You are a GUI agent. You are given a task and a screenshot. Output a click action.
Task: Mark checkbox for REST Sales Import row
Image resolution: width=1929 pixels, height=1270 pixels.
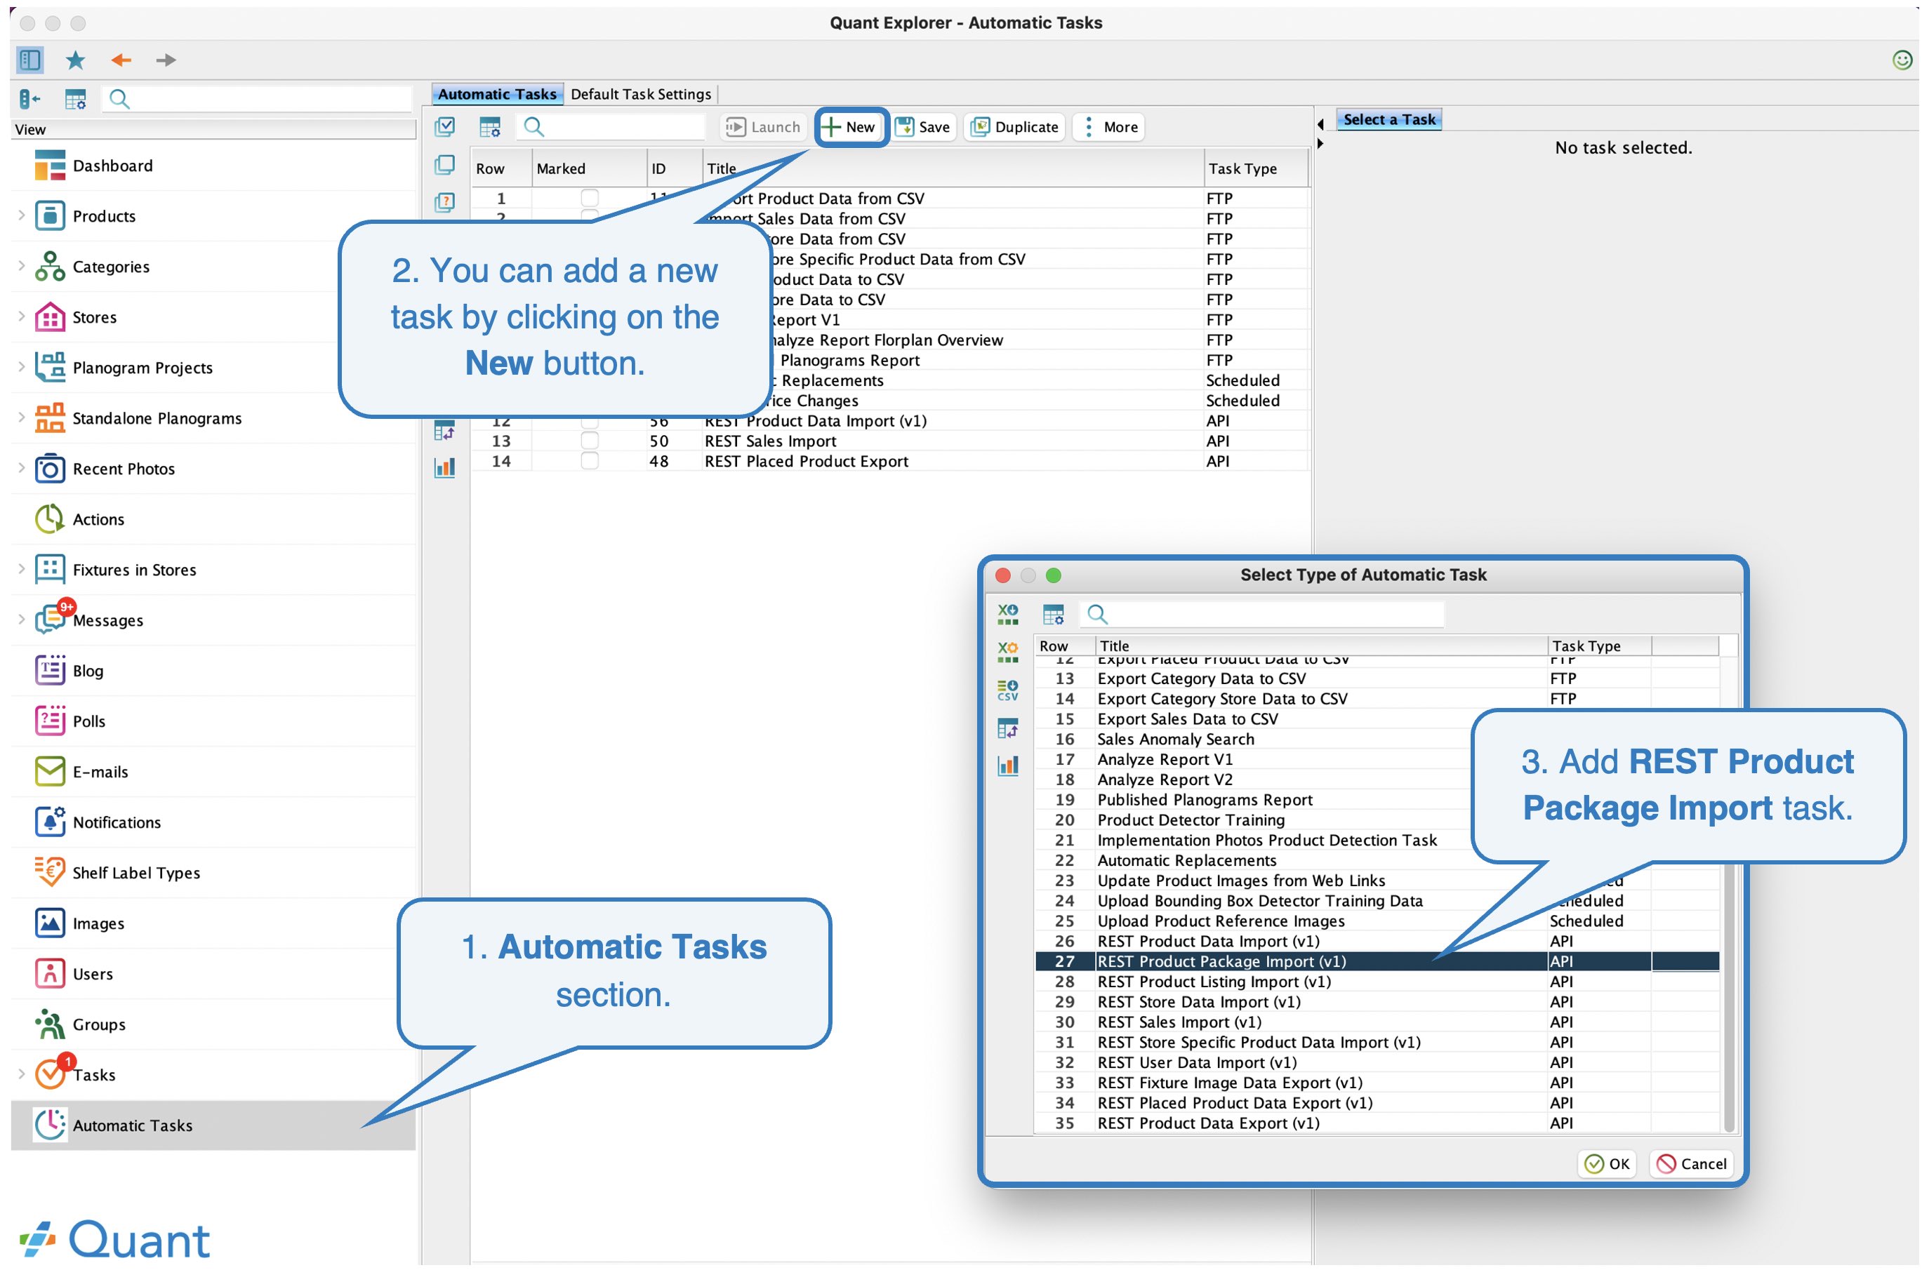coord(589,441)
